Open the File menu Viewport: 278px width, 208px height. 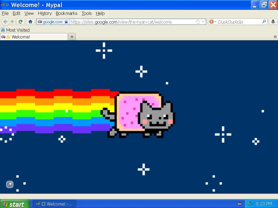(5, 14)
